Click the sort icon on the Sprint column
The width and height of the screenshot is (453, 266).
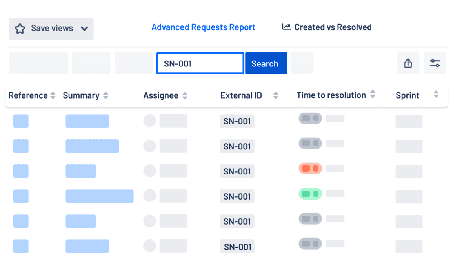(x=436, y=95)
